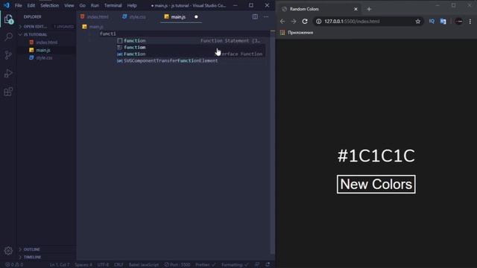Open the Terminal menu
Viewport: 477px width, 268px height.
click(113, 5)
